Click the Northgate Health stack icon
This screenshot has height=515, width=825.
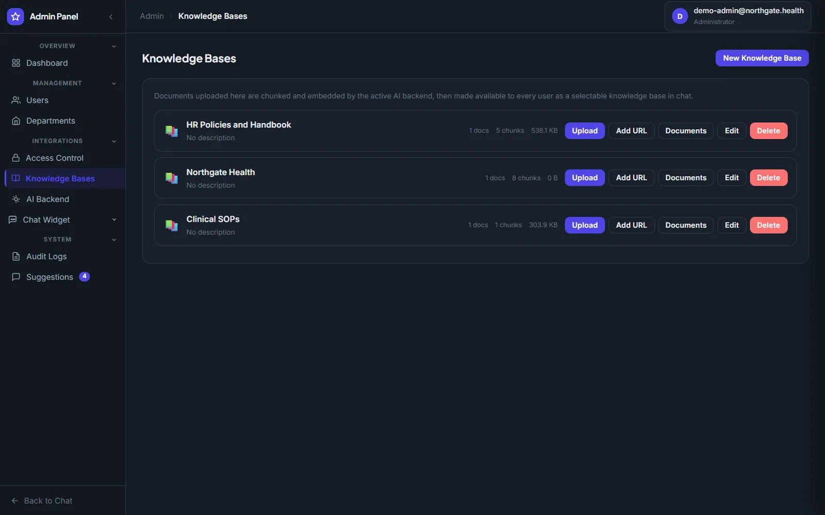click(x=171, y=178)
